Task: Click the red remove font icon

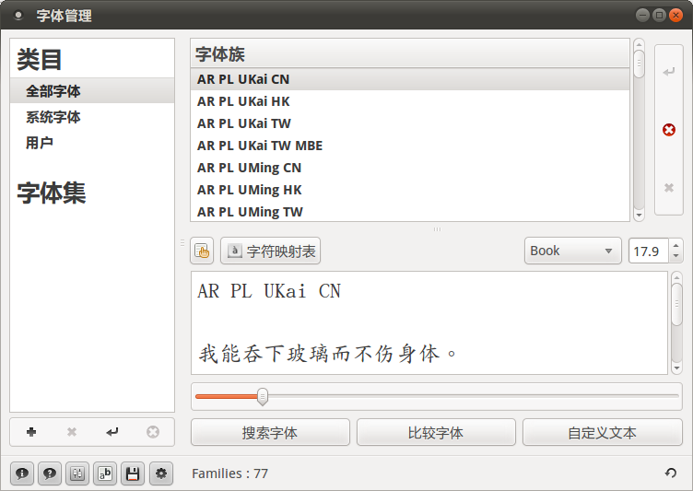Action: click(x=669, y=130)
